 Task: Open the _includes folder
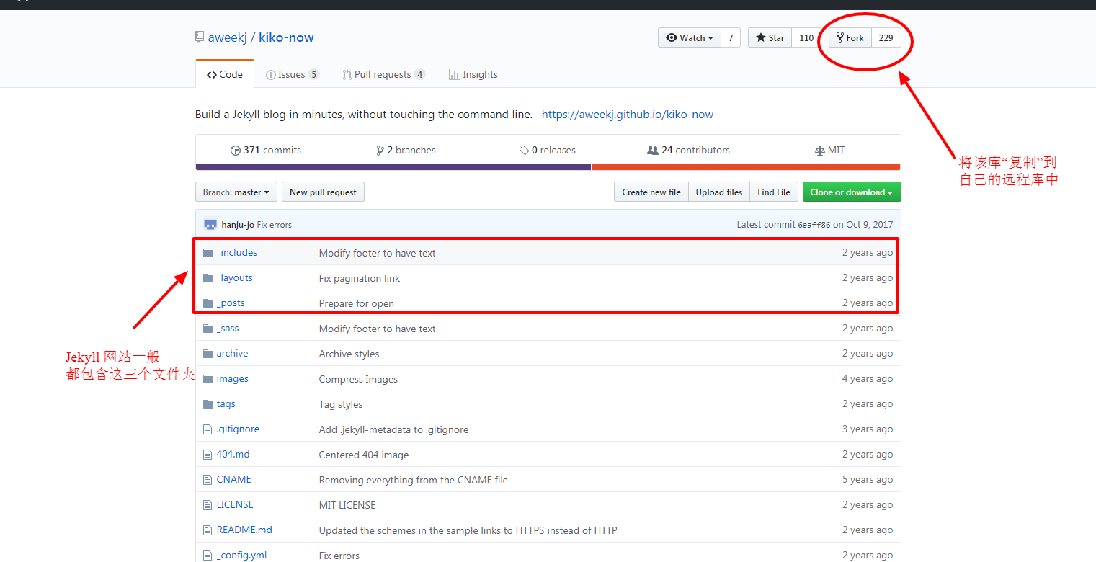[237, 253]
